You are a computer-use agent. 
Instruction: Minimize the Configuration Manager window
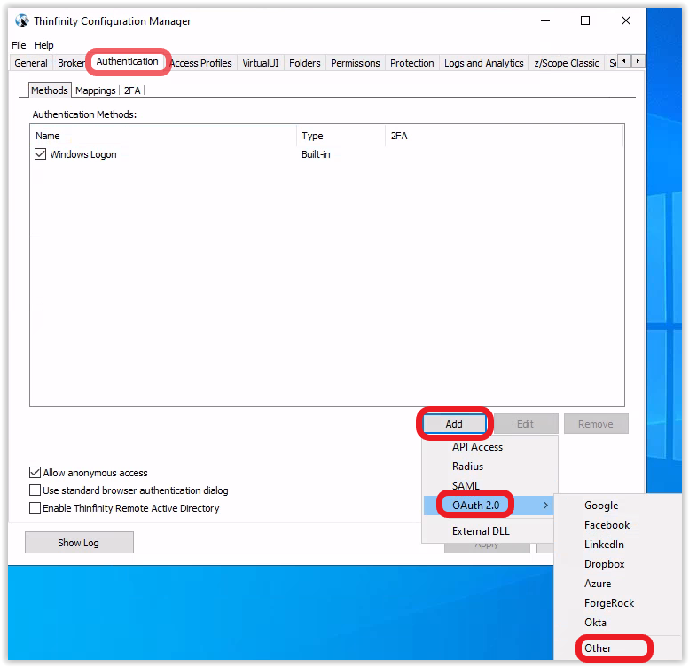[545, 20]
